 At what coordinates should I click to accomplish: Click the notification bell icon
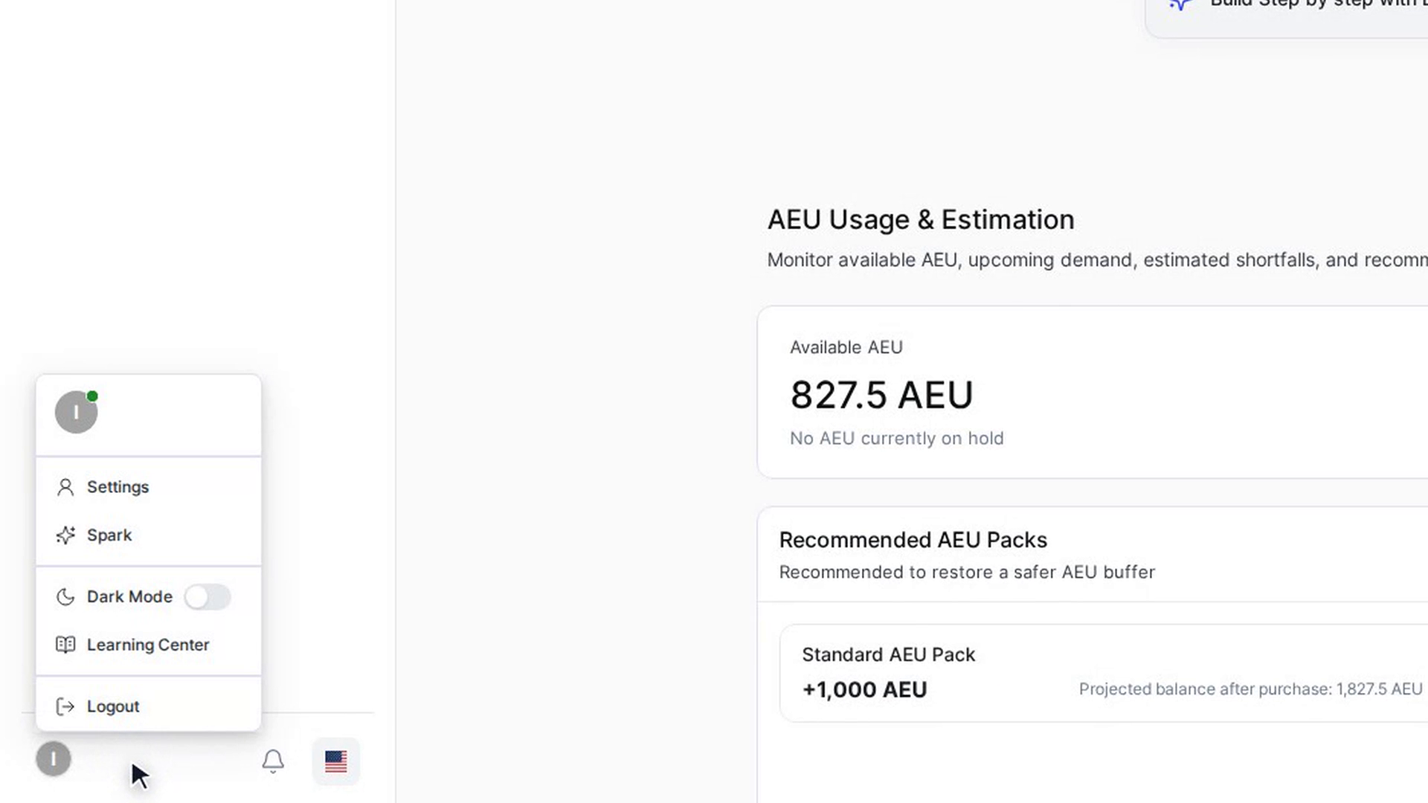pos(273,761)
